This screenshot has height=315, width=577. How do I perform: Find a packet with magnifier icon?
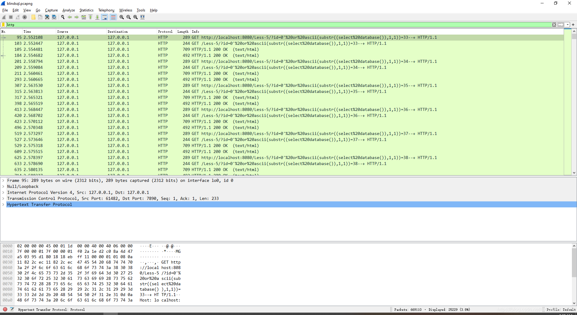[63, 17]
